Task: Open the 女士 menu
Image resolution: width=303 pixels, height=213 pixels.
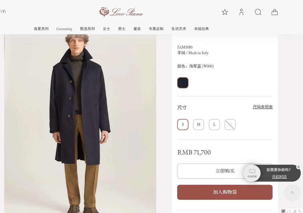Action: coord(107,29)
